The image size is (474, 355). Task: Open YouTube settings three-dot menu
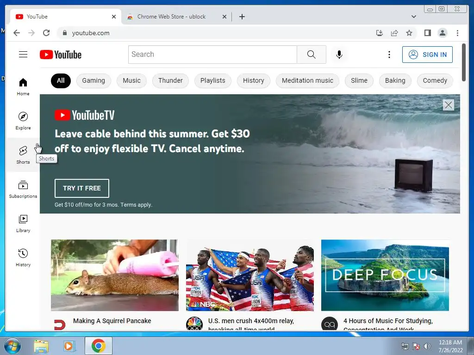[389, 55]
